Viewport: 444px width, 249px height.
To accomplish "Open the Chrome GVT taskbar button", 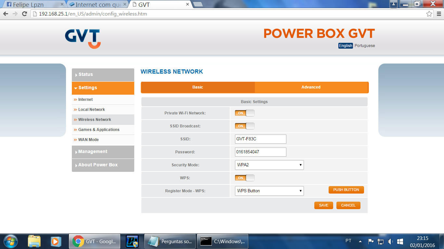I will coord(95,241).
